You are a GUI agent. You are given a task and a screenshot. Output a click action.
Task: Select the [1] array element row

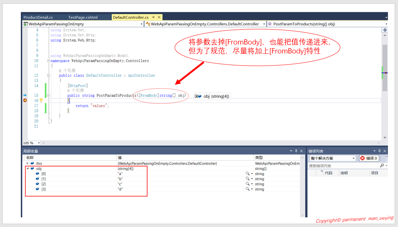pos(162,179)
